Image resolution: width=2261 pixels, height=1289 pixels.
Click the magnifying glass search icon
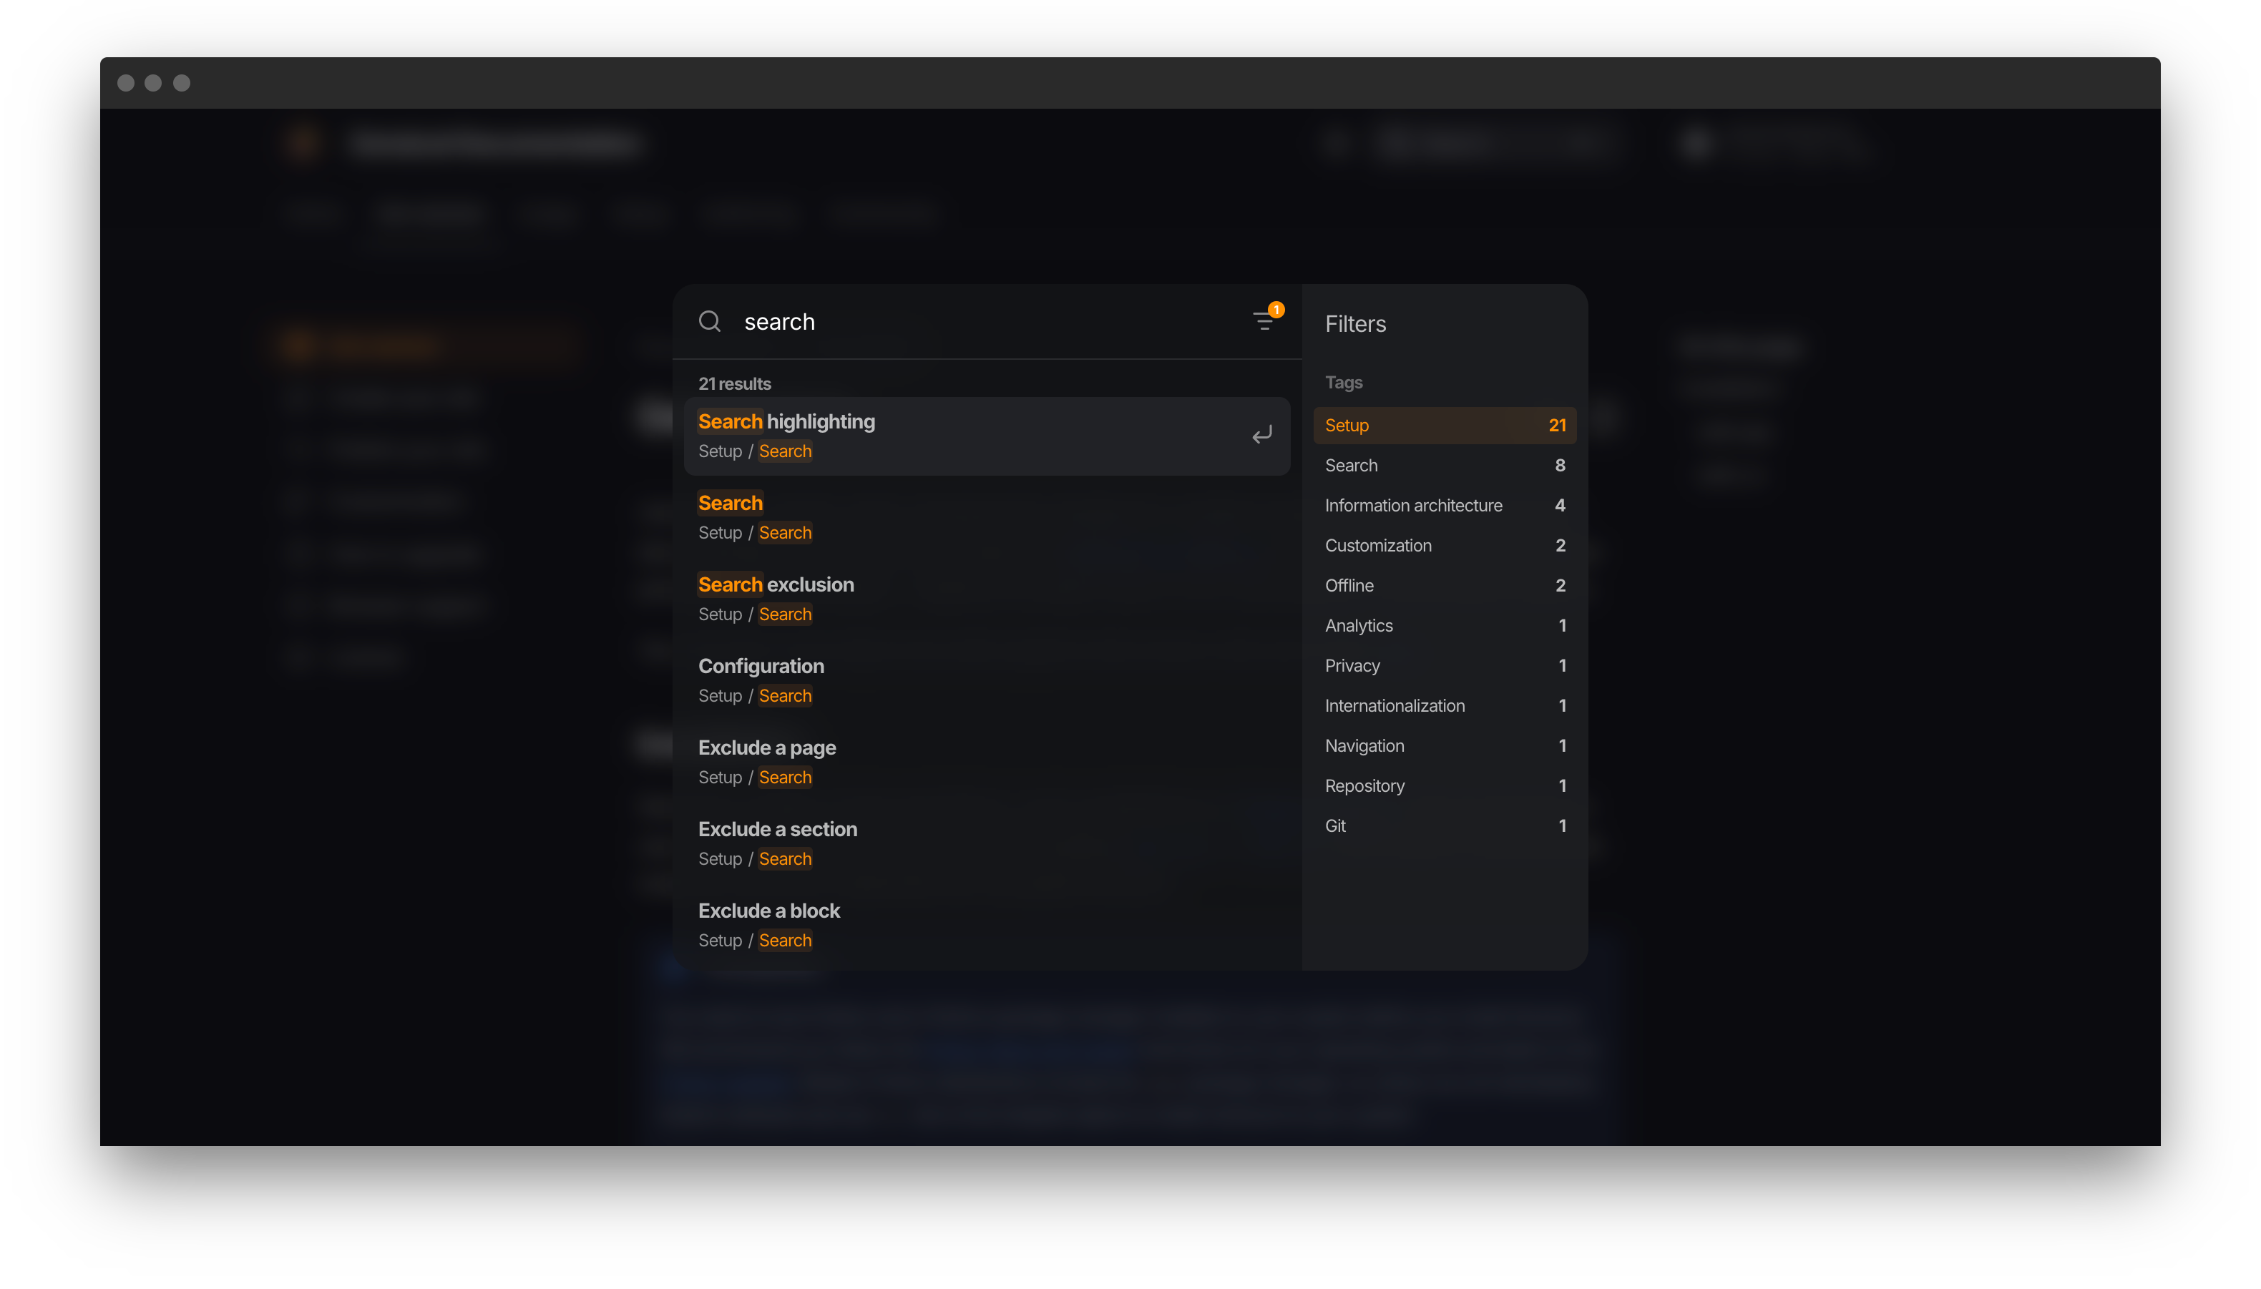pyautogui.click(x=710, y=321)
